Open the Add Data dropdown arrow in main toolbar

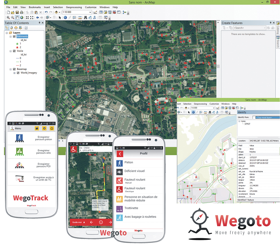tap(60, 12)
